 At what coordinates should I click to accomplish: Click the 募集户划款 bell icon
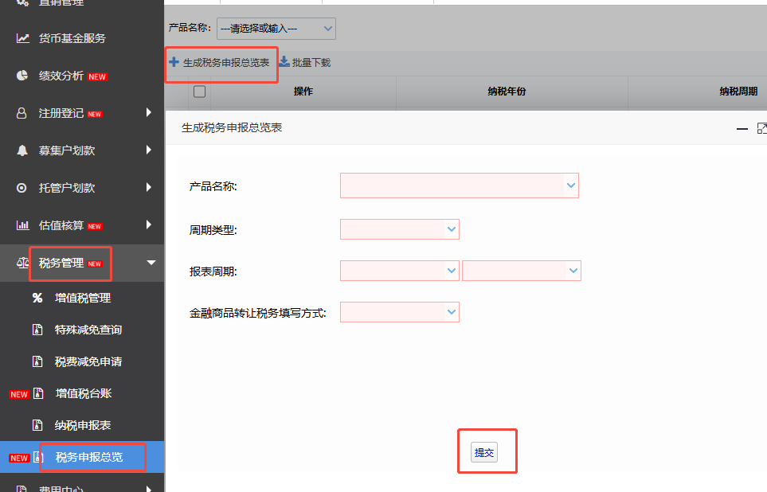[x=22, y=150]
